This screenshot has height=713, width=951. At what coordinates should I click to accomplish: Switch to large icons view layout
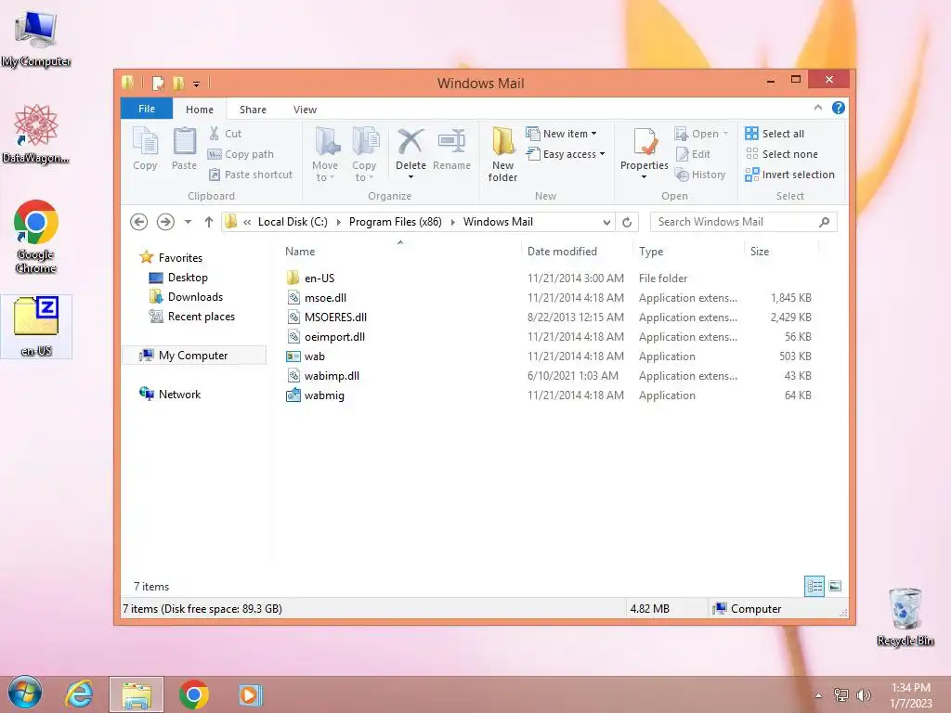[x=835, y=587]
